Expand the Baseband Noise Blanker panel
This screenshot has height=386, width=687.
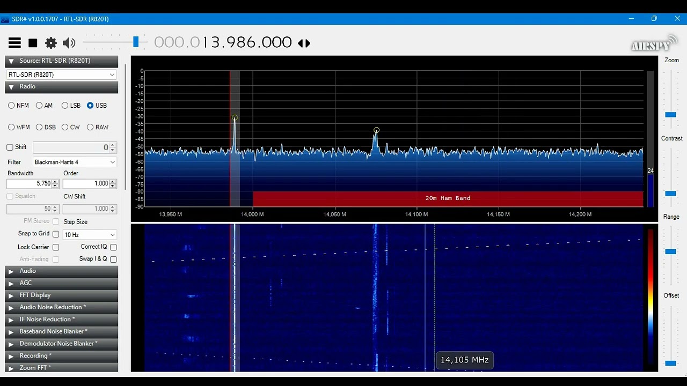coord(62,332)
